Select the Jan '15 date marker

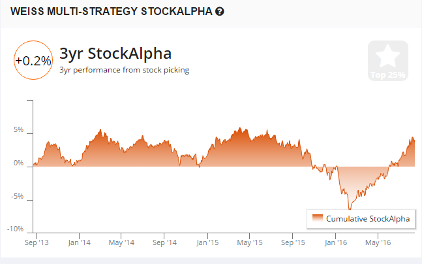208,242
